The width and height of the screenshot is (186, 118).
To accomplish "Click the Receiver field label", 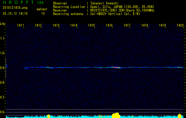I will pyautogui.click(x=60, y=10).
